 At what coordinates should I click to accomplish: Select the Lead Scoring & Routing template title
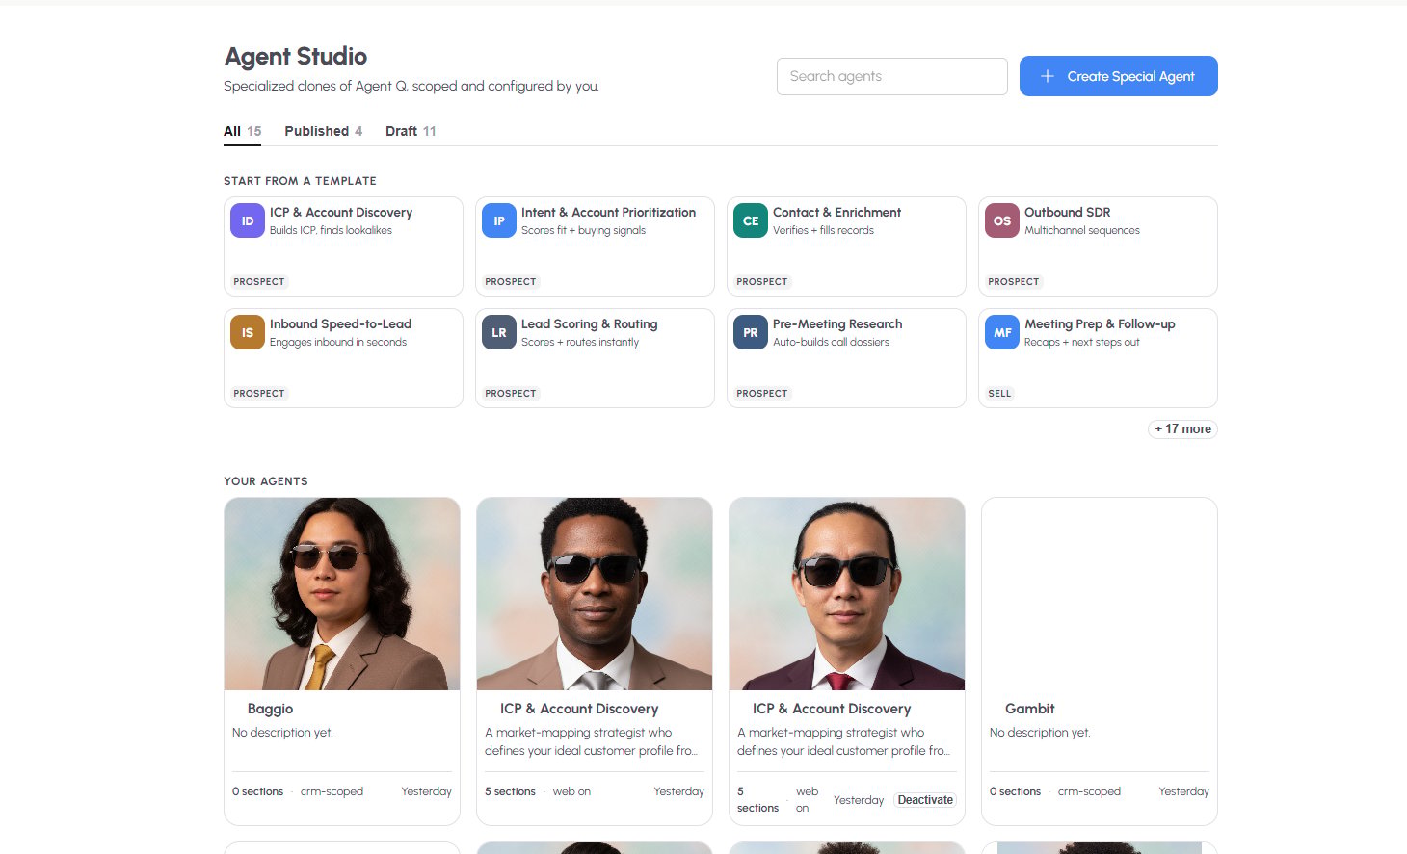[x=589, y=324]
